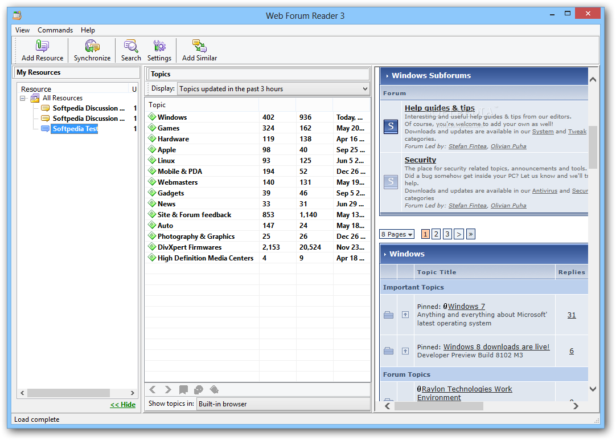
Task: Click the Resources horizontal scrollbar thumb
Action: click(x=68, y=393)
